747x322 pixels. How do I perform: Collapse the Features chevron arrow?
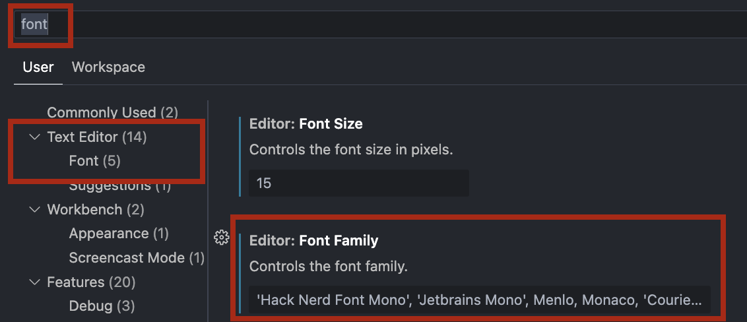35,282
